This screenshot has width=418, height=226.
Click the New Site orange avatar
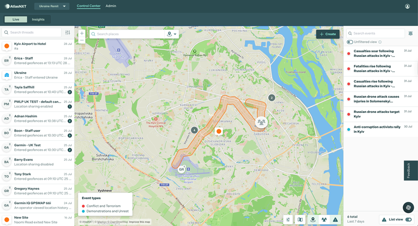tap(6, 220)
